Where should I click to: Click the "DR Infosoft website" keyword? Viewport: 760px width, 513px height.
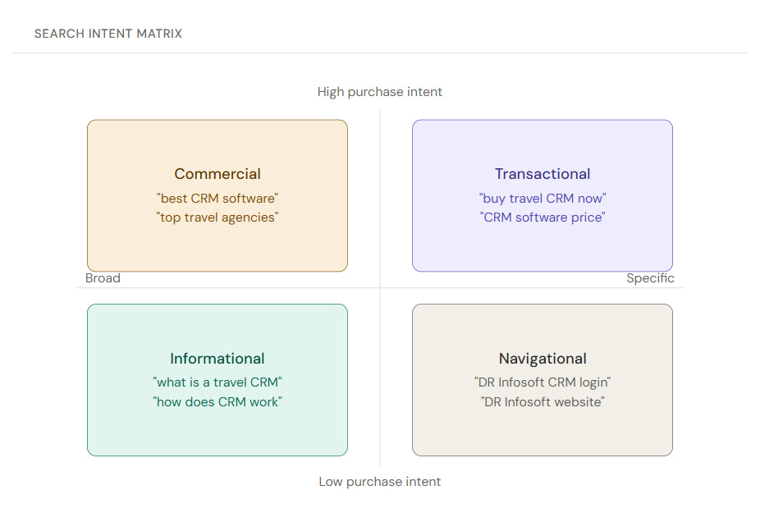(x=543, y=402)
